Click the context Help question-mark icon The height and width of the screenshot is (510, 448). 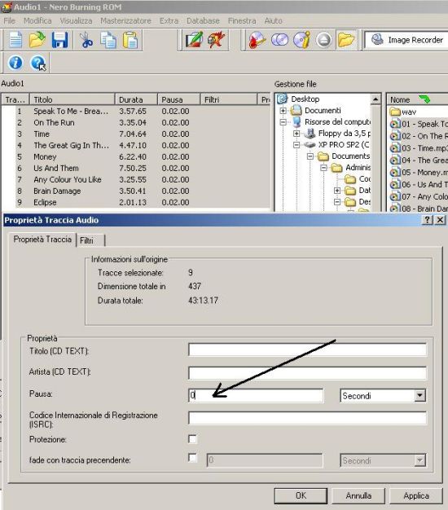tap(38, 63)
